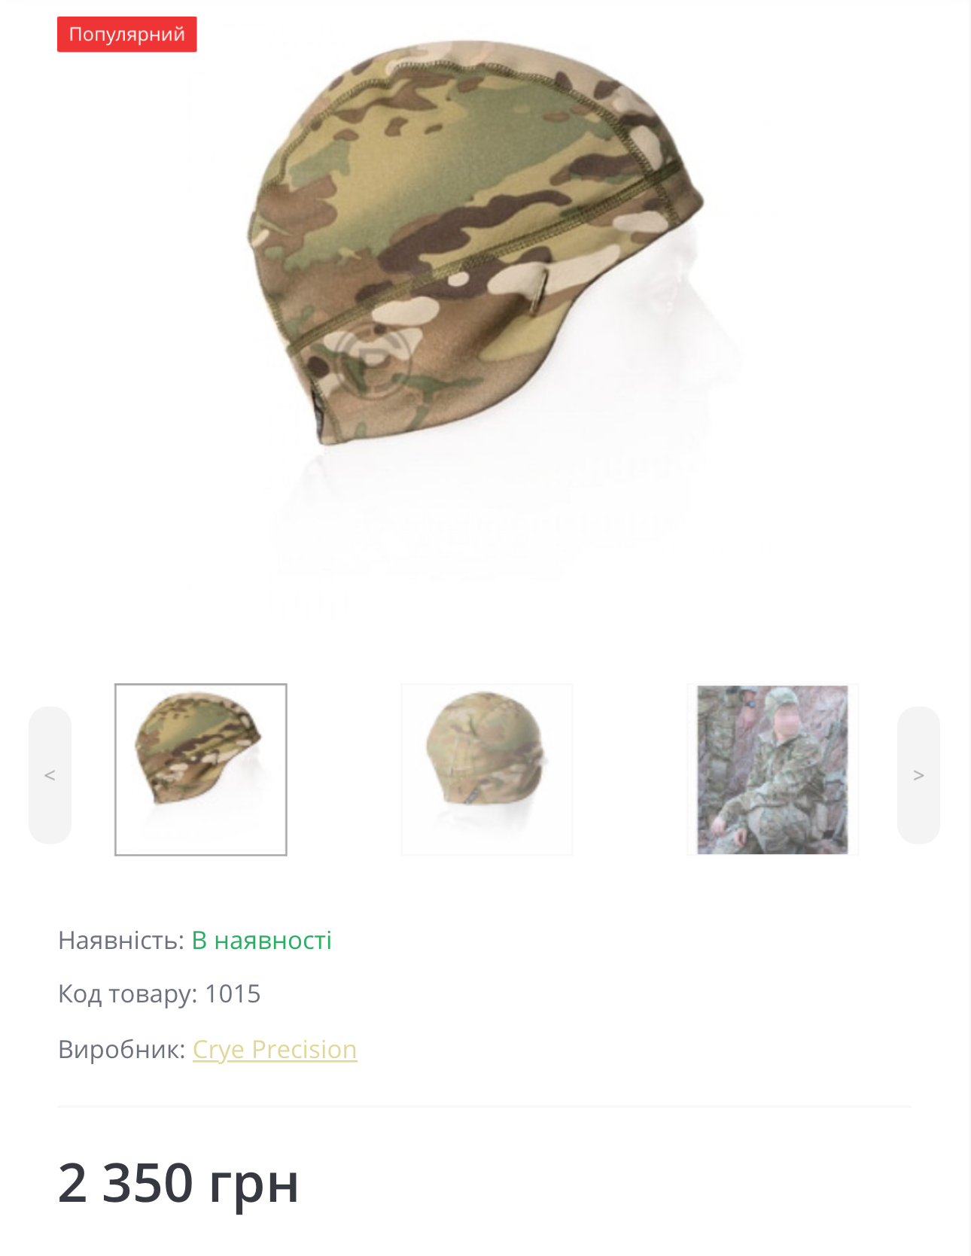The height and width of the screenshot is (1256, 971).
Task: Click the 2 350 грн price
Action: click(x=178, y=1183)
